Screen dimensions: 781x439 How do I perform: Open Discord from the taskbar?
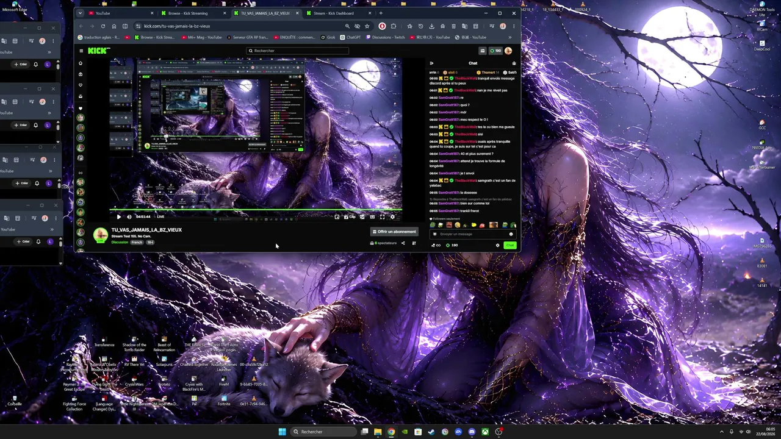pyautogui.click(x=472, y=432)
